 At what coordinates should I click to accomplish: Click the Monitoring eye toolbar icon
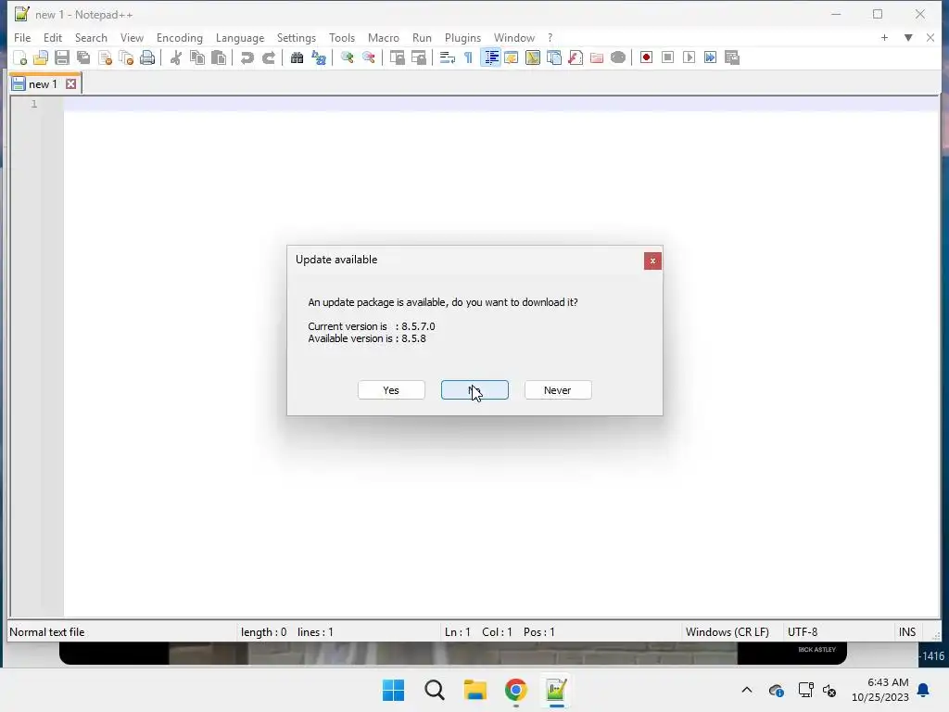click(x=618, y=57)
